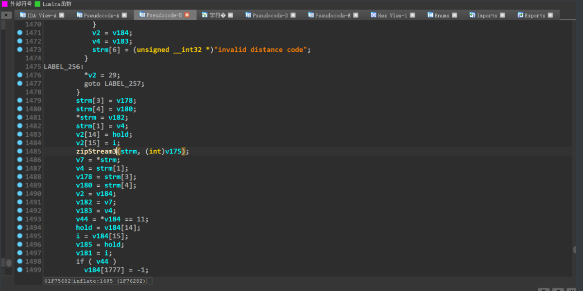Viewport: 583px width, 291px height.
Task: Click the Imports tab icon
Action: (x=472, y=15)
